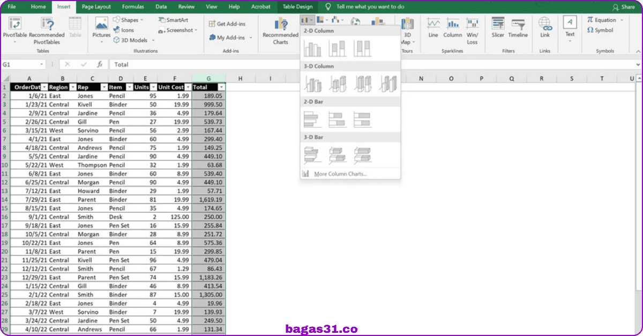Collapse the ribbon

coord(637,51)
